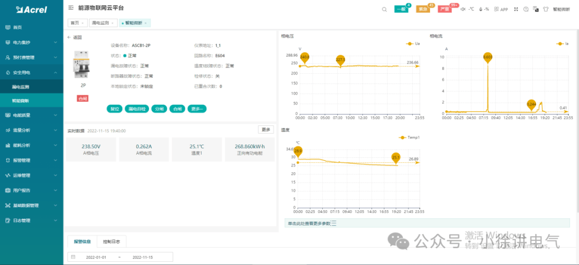Click the end date field 2022-11-15
Image resolution: width=579 pixels, height=265 pixels.
(143, 257)
